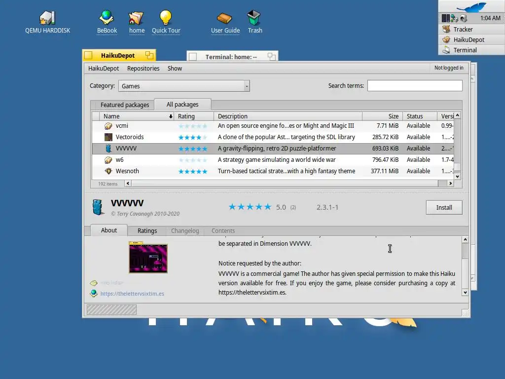Click the VVVVVV screenshot thumbnail
This screenshot has height=379, width=505.
click(148, 258)
